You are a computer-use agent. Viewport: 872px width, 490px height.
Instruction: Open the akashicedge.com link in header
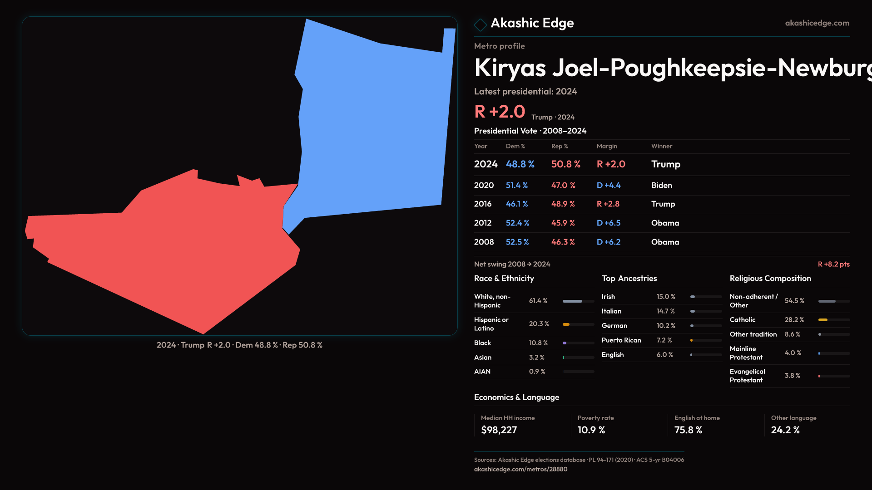(817, 23)
